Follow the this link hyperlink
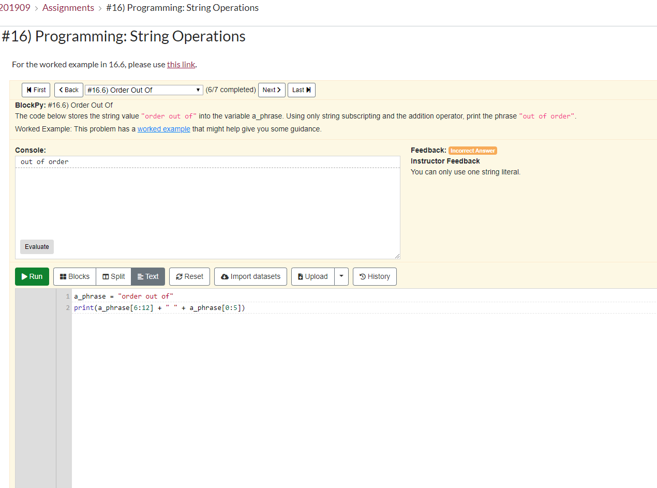 click(x=181, y=64)
